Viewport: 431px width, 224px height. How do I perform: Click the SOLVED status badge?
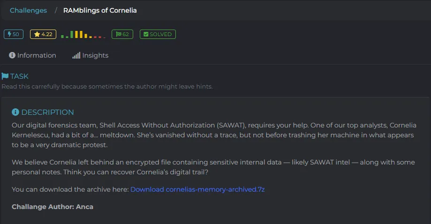click(x=158, y=34)
